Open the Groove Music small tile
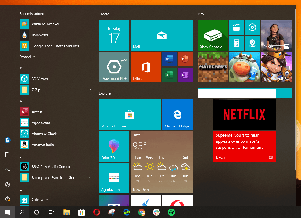The width and height of the screenshot is (301, 218). (x=252, y=27)
